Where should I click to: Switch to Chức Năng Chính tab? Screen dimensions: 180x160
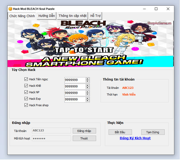pyautogui.click(x=22, y=16)
